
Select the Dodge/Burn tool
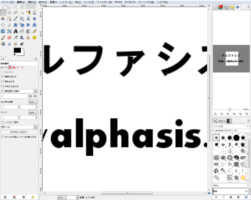pyautogui.click(x=22, y=43)
